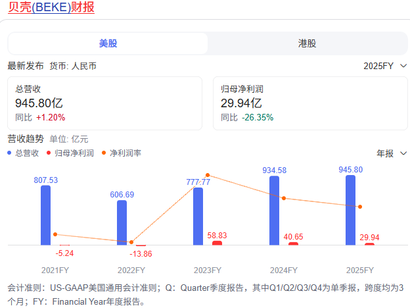Click the 40.65 net profit label

[x=293, y=237]
